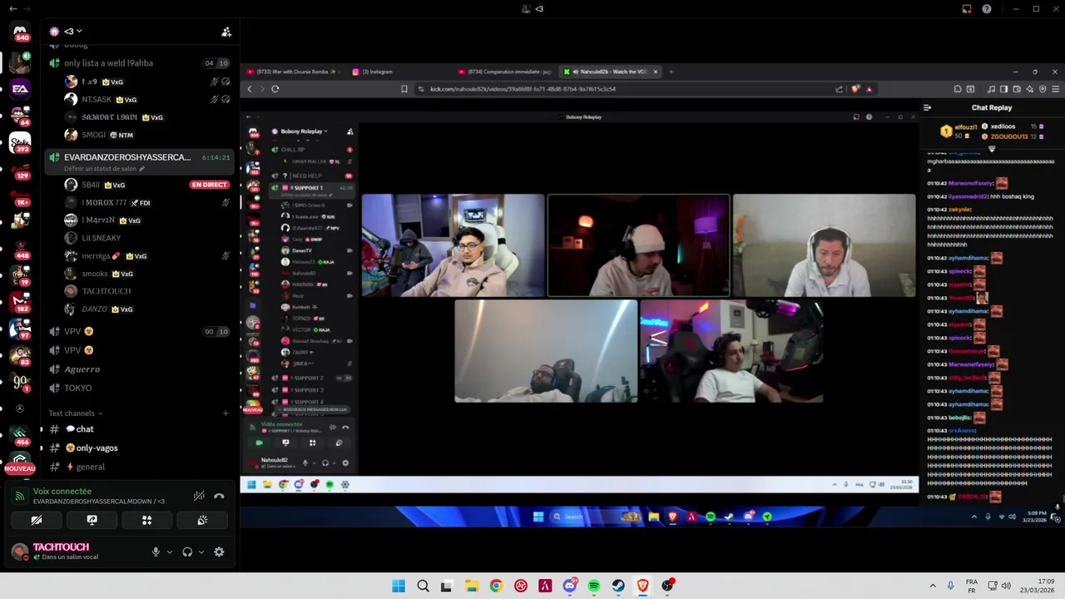Image resolution: width=1065 pixels, height=599 pixels.
Task: Toggle noise suppression in voice panel
Action: click(199, 496)
